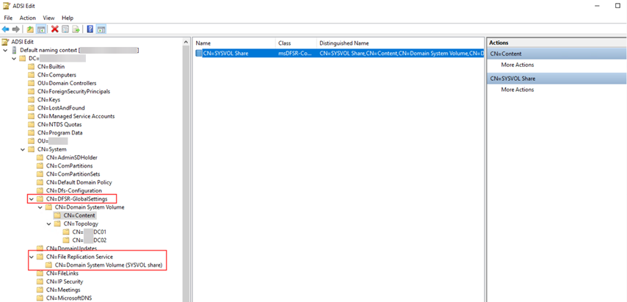Viewport: 627px width, 302px height.
Task: Select CN=IP Security in the tree
Action: tap(64, 281)
